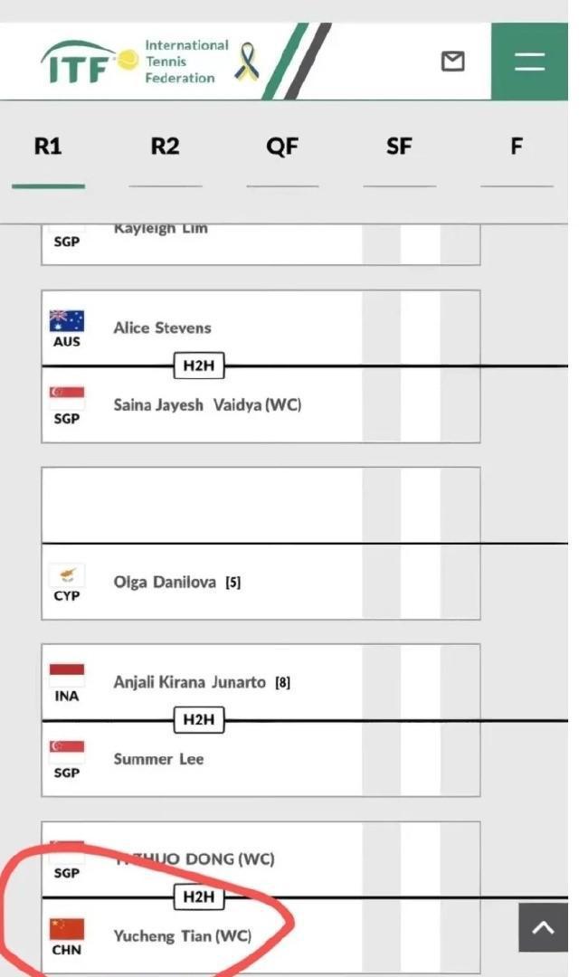Open the SF round tab

(x=399, y=147)
